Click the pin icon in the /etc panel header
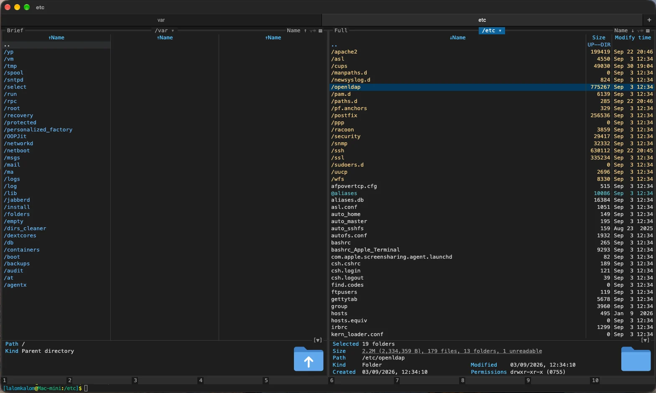 pyautogui.click(x=640, y=31)
